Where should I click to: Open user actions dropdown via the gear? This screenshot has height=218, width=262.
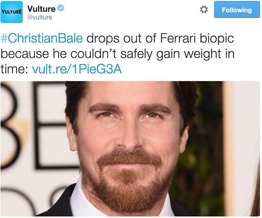[204, 9]
